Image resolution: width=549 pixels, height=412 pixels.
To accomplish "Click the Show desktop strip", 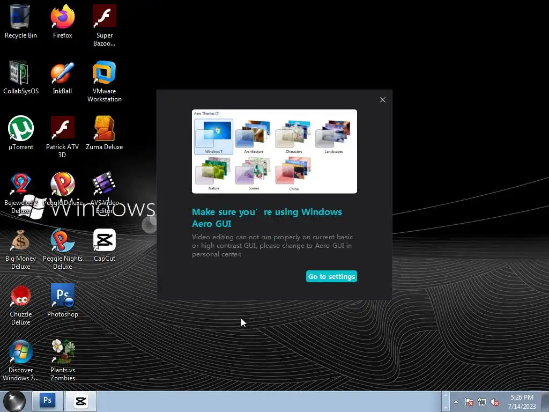I will click(546, 401).
